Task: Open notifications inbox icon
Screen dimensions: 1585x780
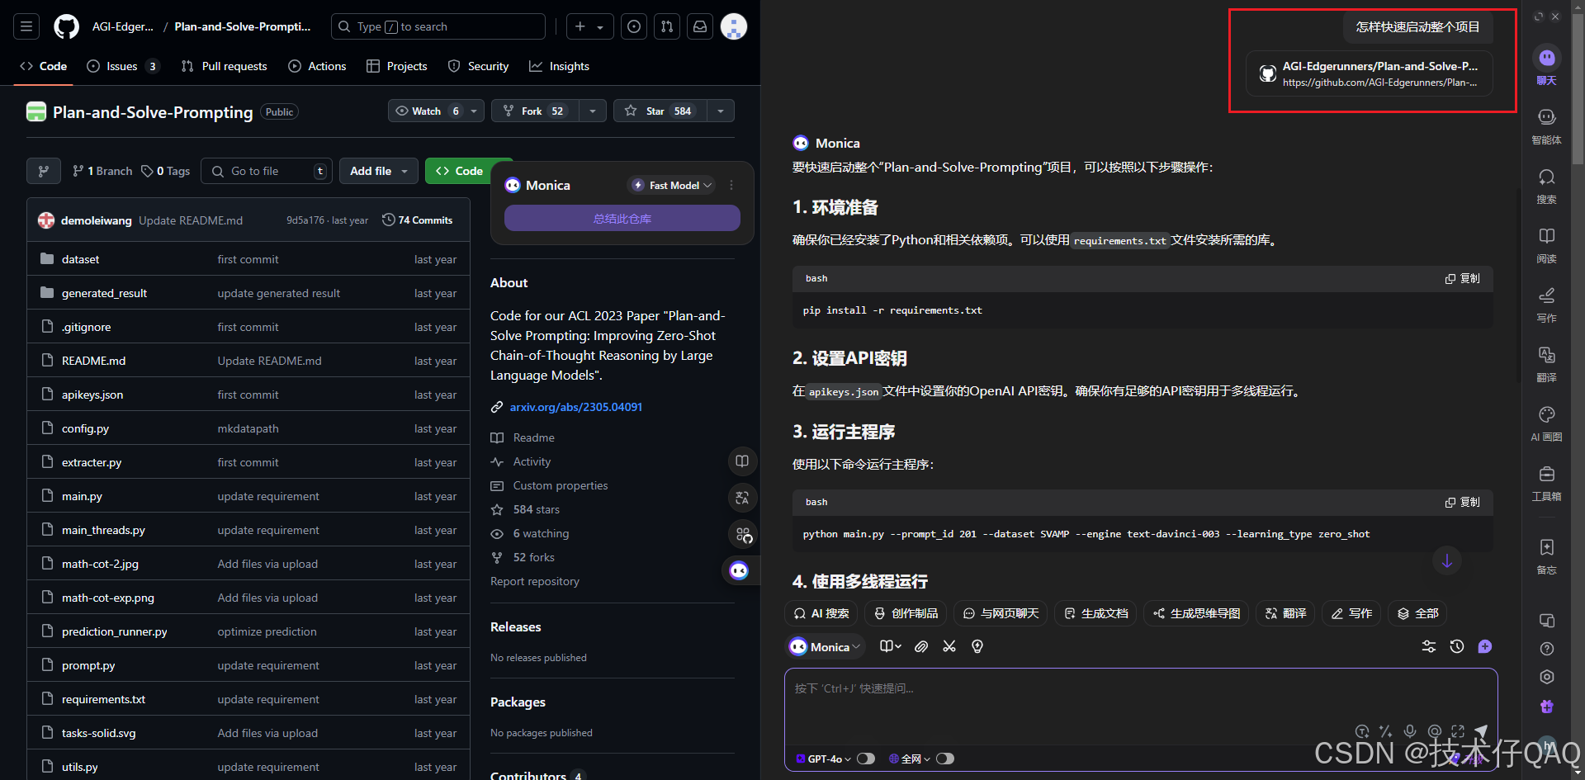Action: point(700,26)
